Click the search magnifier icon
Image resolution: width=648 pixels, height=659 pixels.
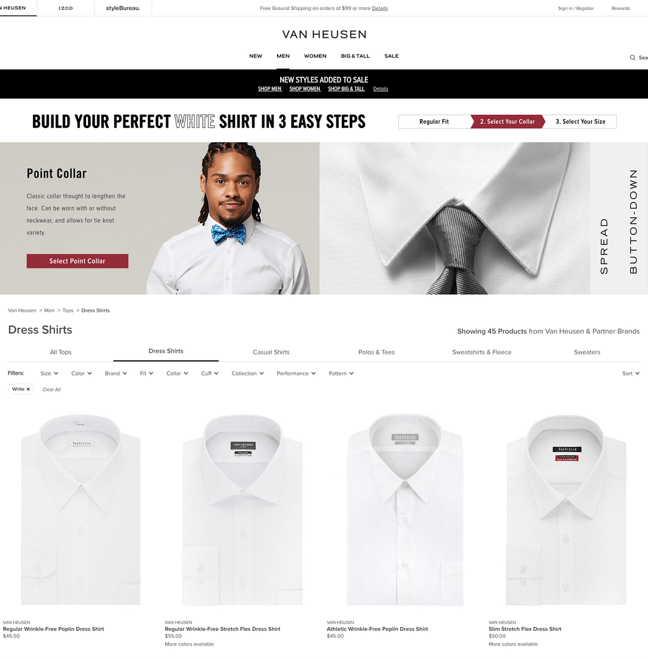633,57
